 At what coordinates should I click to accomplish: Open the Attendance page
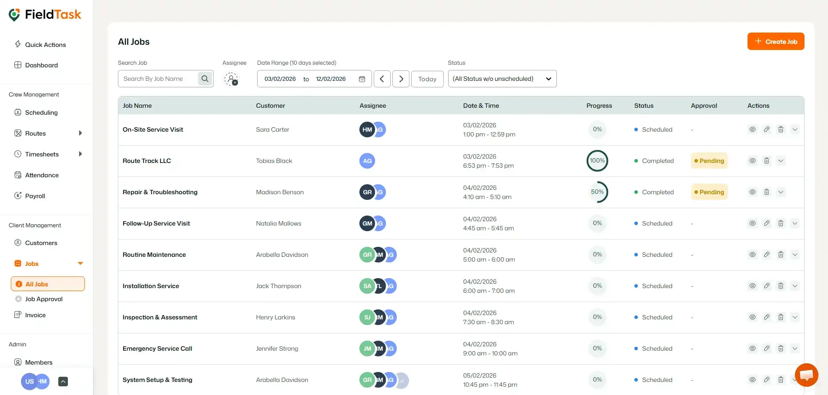click(x=37, y=175)
